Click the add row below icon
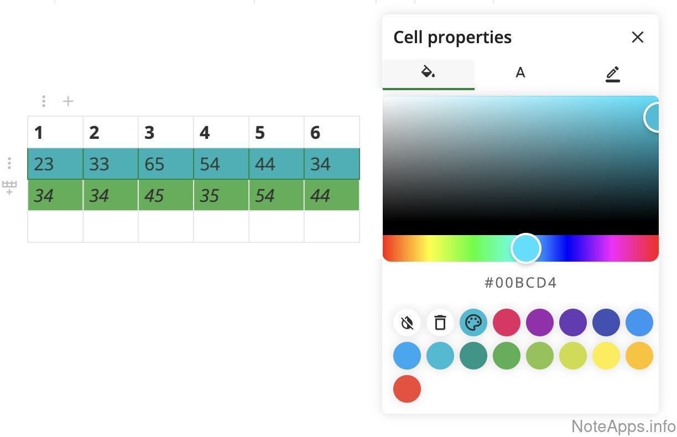Screen dimensions: 677x437 [9, 188]
